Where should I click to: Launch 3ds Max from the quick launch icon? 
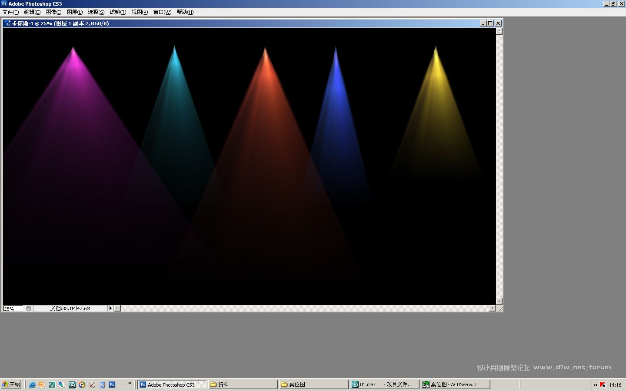(72, 385)
